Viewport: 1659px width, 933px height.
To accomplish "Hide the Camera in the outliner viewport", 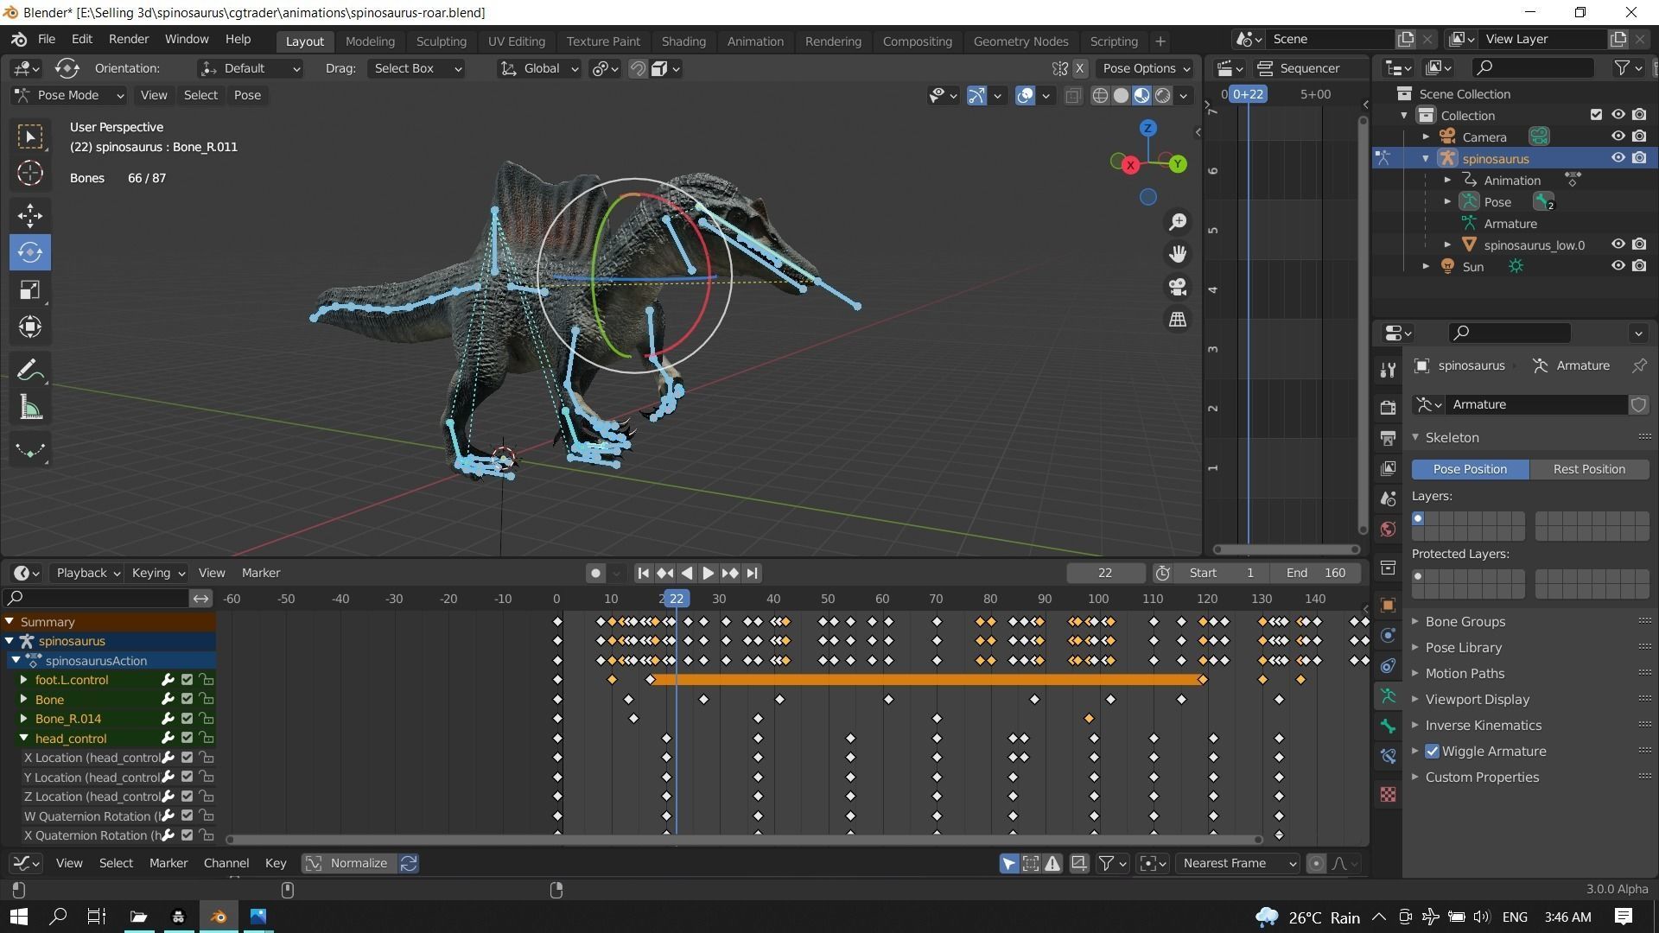I will (x=1618, y=136).
